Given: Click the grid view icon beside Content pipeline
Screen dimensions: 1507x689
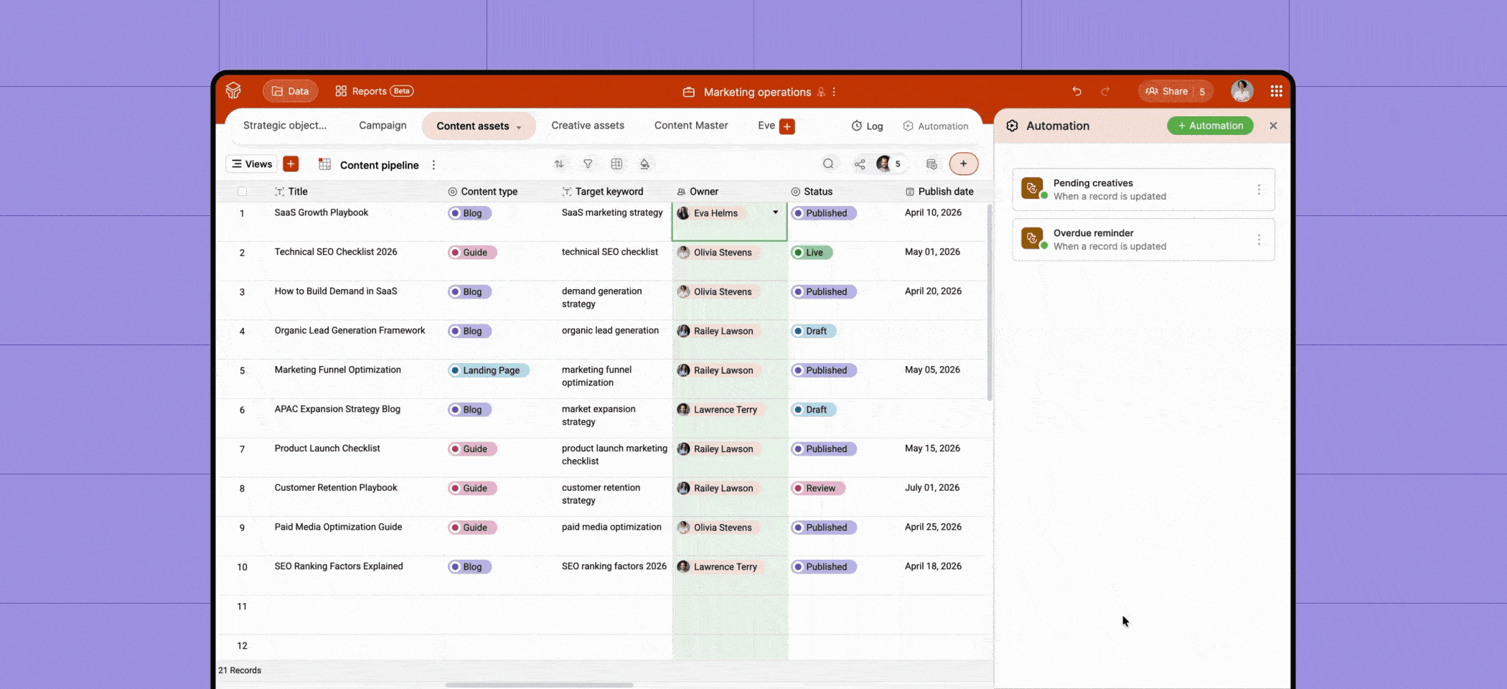Looking at the screenshot, I should (325, 165).
